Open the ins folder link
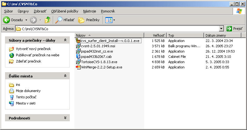247x130 pixels. 18,85
